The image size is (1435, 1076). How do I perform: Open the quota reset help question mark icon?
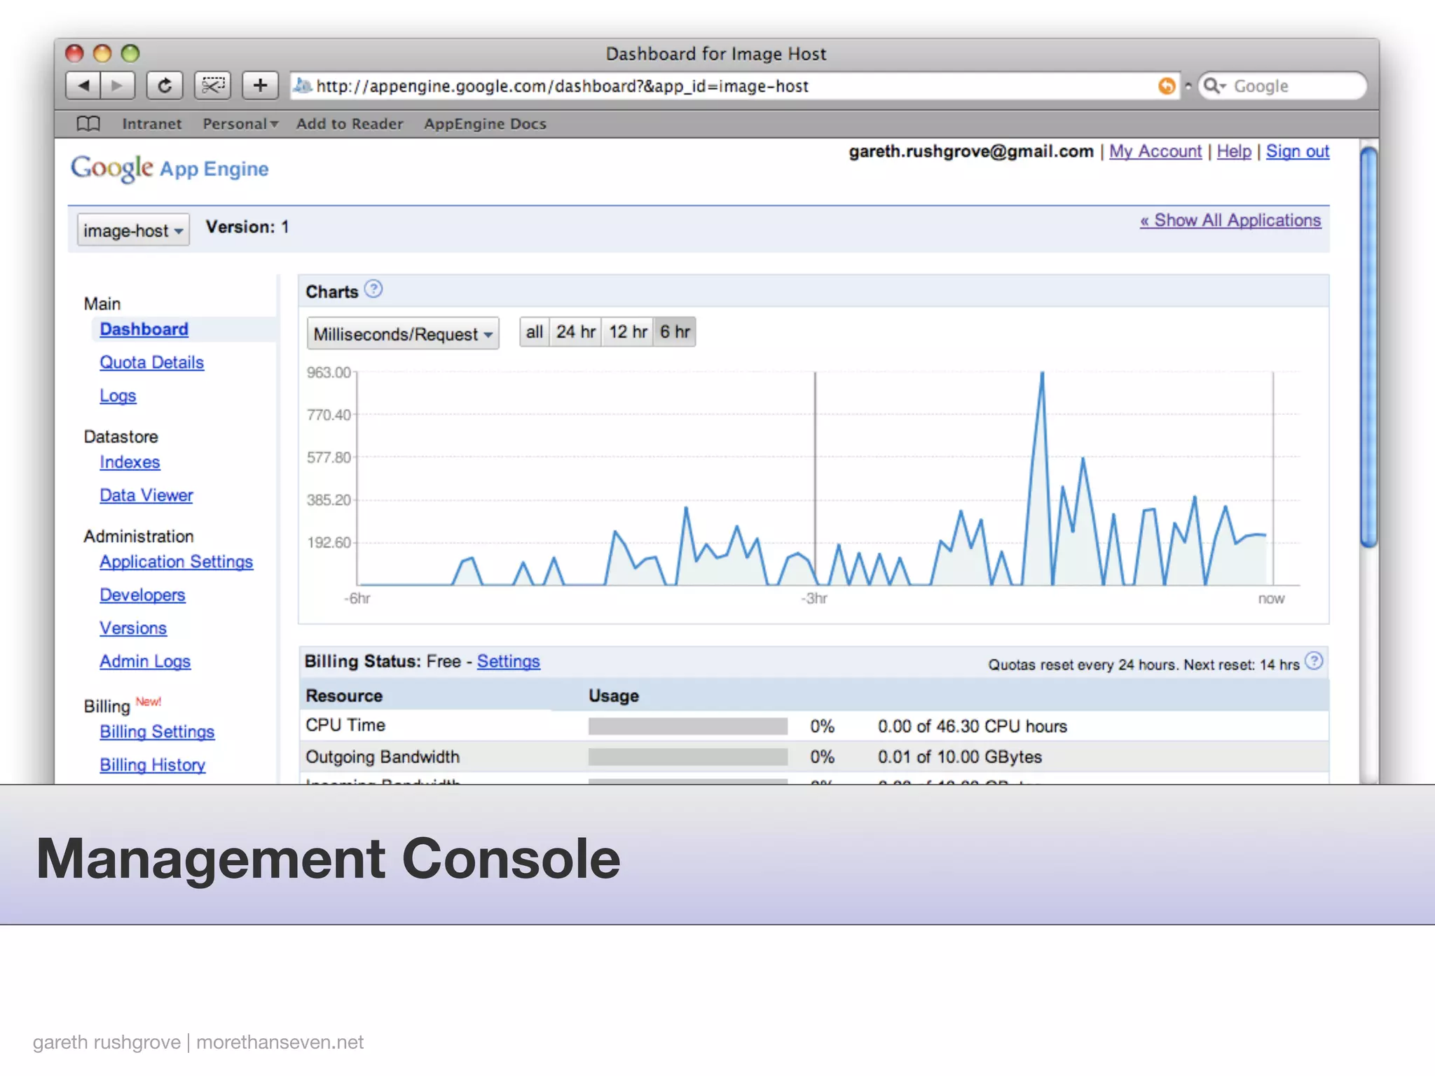click(1314, 661)
